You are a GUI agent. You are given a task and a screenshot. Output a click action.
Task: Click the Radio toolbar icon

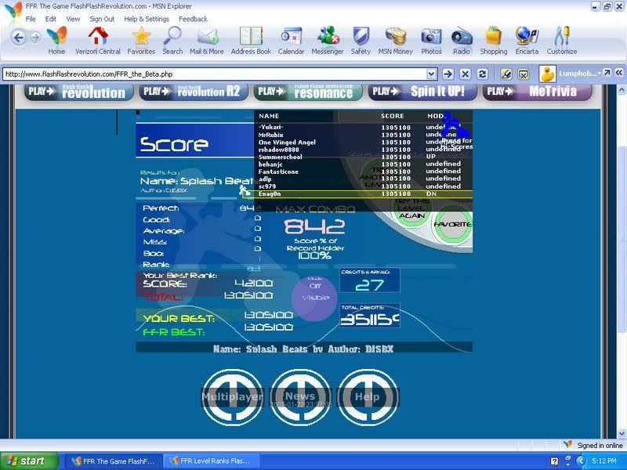[x=462, y=38]
